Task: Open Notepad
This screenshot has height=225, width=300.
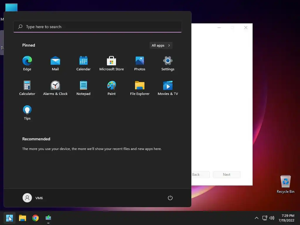Action: click(x=83, y=88)
